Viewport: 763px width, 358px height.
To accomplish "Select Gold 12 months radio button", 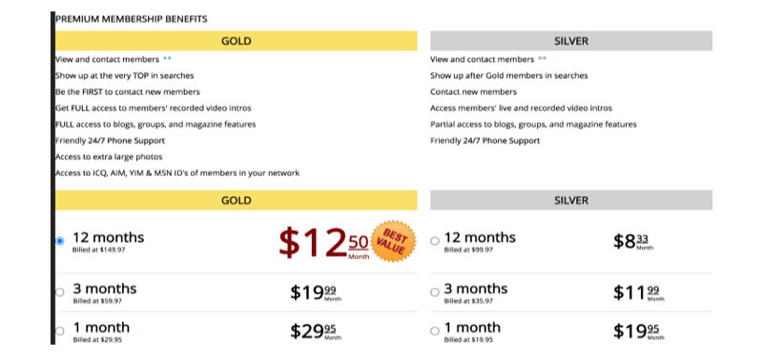I will coord(59,242).
